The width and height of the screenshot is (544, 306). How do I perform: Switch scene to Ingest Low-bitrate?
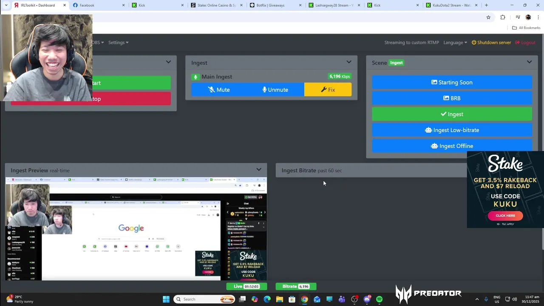[452, 130]
